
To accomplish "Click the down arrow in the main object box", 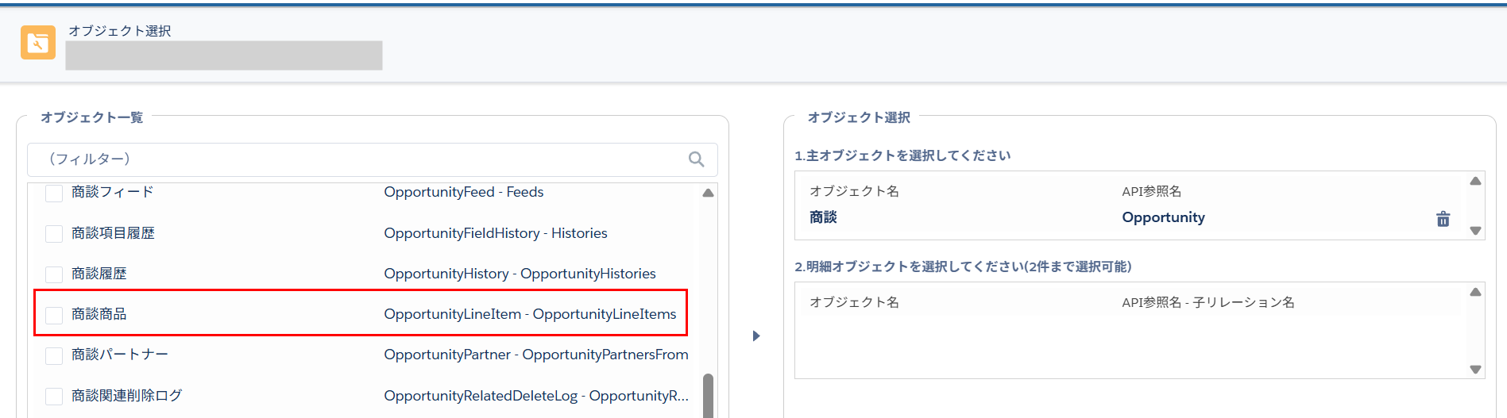I will [x=1475, y=231].
